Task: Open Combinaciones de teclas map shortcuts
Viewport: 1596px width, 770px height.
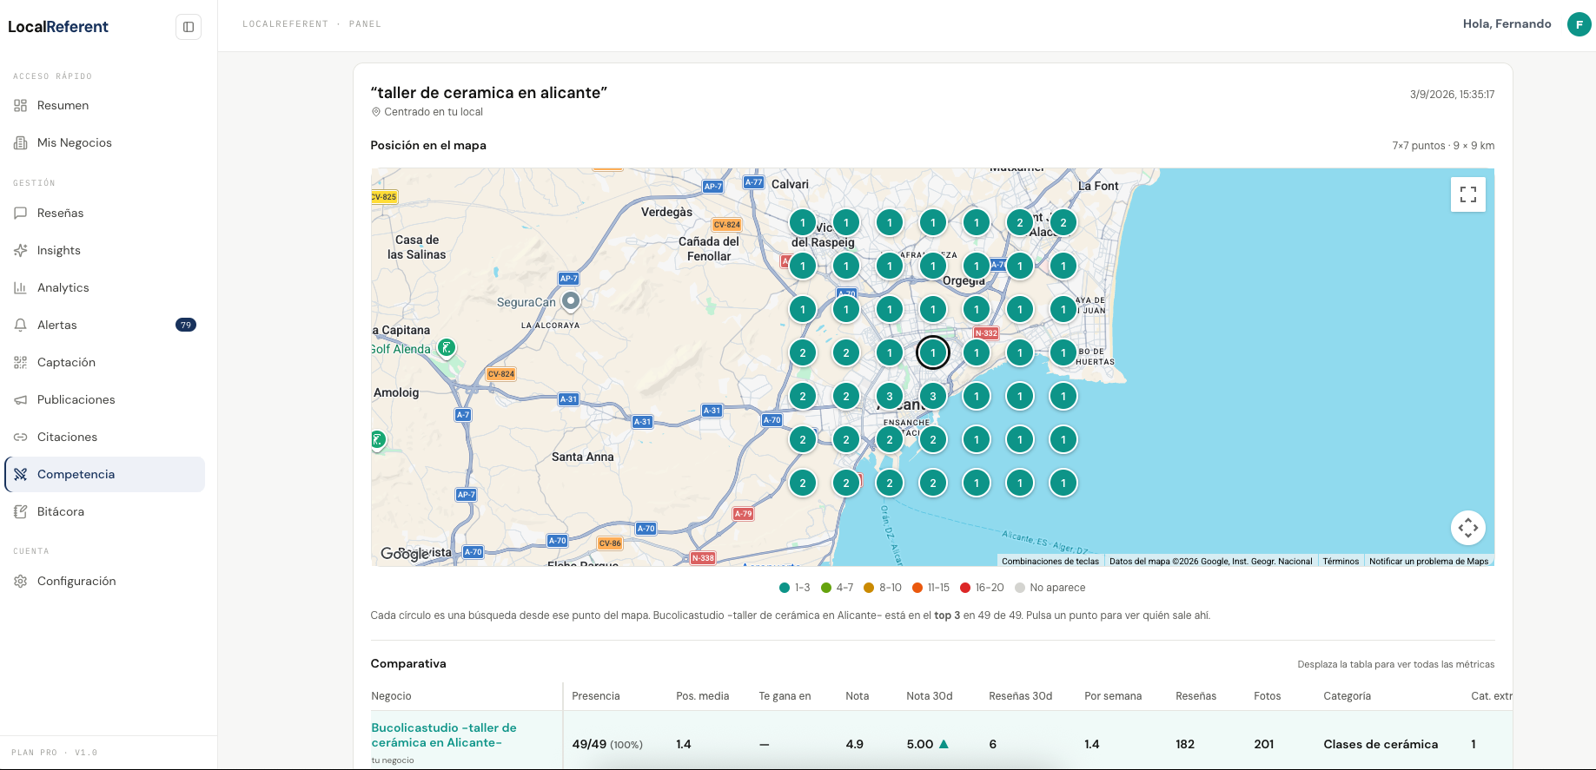Action: [x=1050, y=562]
